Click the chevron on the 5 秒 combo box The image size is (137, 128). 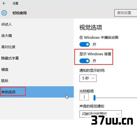(93, 78)
